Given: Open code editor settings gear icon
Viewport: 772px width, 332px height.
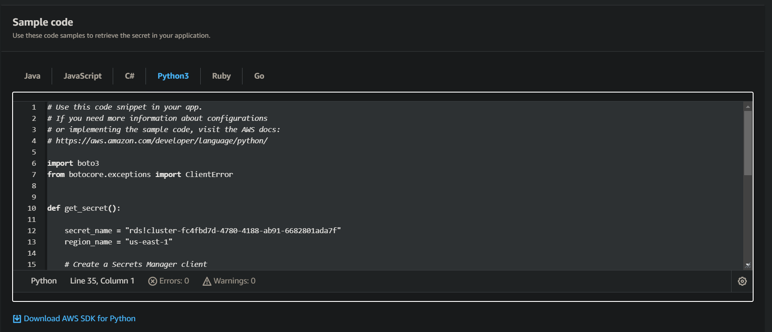Looking at the screenshot, I should 742,281.
